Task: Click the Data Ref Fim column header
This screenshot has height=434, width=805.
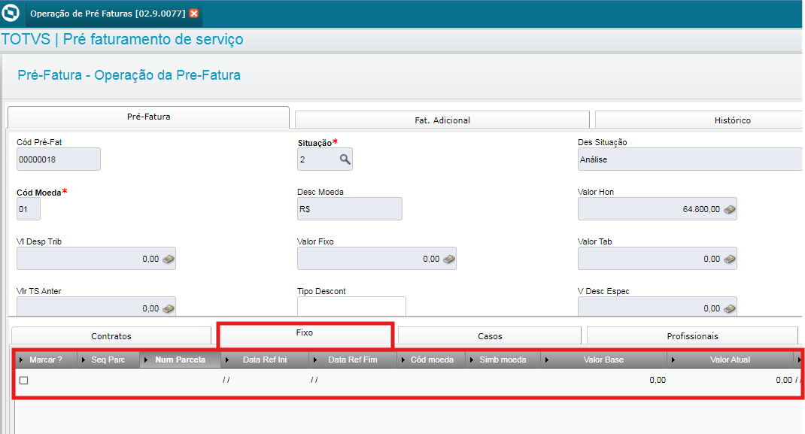Action: tap(353, 360)
